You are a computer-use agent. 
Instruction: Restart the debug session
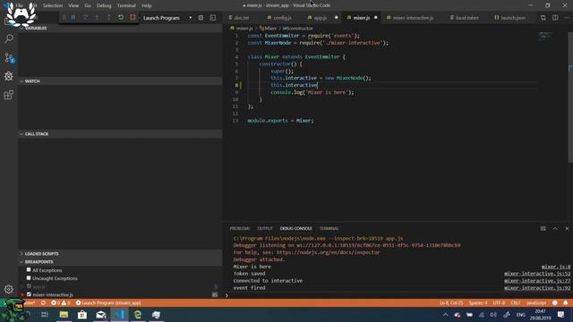pyautogui.click(x=121, y=18)
